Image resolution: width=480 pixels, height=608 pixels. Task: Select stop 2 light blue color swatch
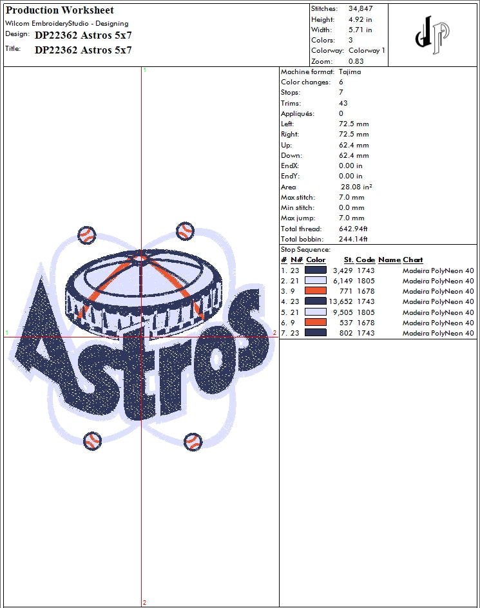pos(316,280)
